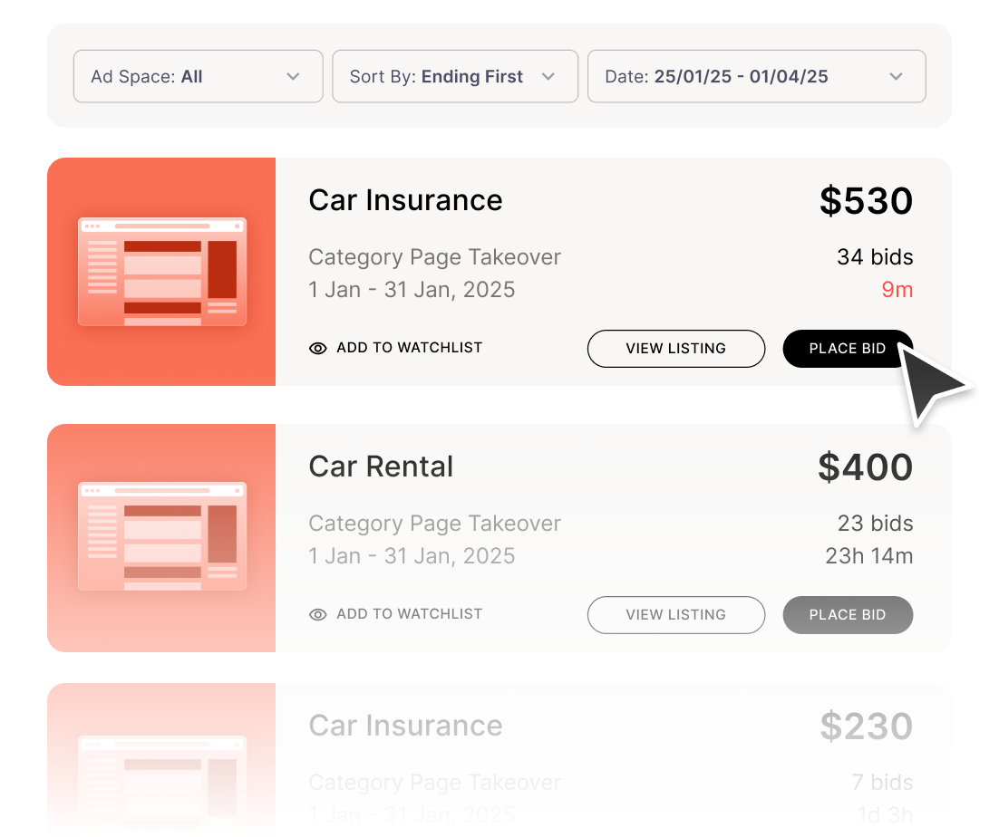Place Bid on Car Rental $400
999x837 pixels.
(x=847, y=615)
